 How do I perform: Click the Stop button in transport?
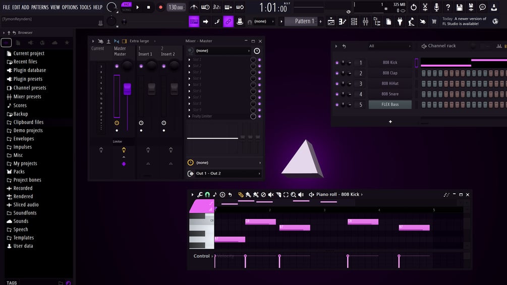148,7
